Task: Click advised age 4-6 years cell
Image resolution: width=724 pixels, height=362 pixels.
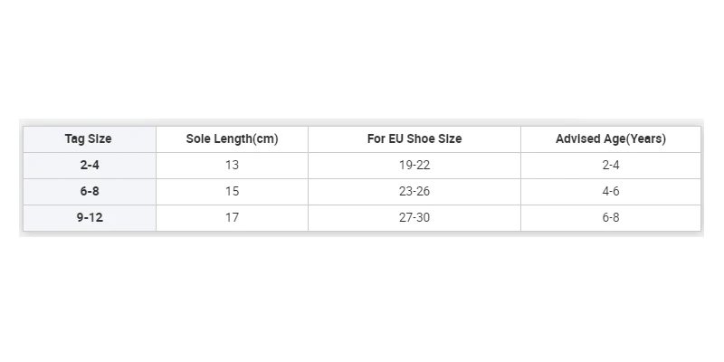Action: coord(610,191)
